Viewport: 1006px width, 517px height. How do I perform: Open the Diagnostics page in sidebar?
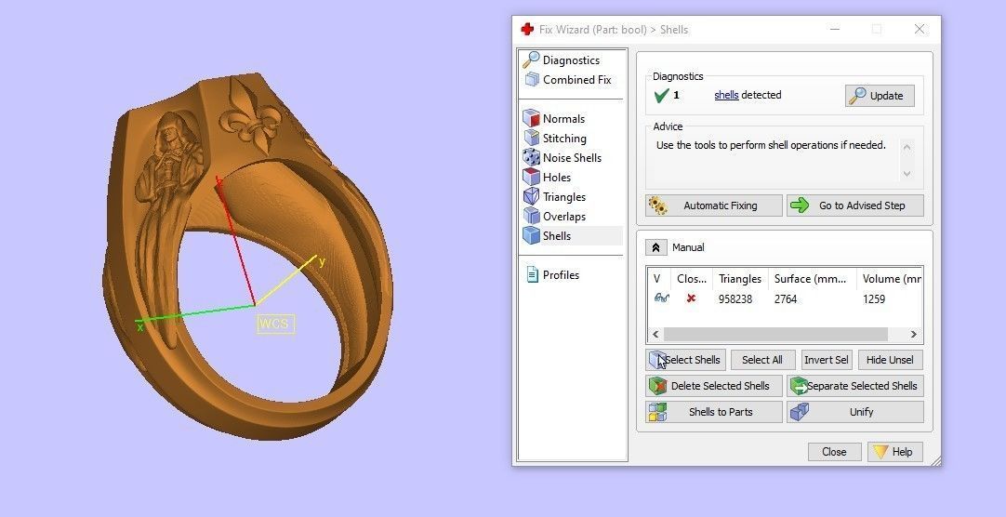(571, 60)
